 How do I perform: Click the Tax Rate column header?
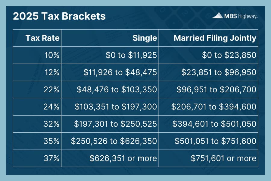tap(37, 38)
